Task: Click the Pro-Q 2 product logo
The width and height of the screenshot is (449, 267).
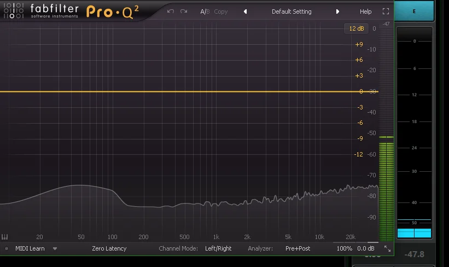Action: [x=113, y=11]
